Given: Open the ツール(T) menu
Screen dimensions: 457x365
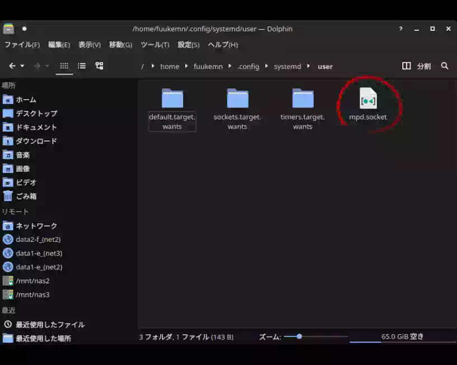Looking at the screenshot, I should pos(155,45).
